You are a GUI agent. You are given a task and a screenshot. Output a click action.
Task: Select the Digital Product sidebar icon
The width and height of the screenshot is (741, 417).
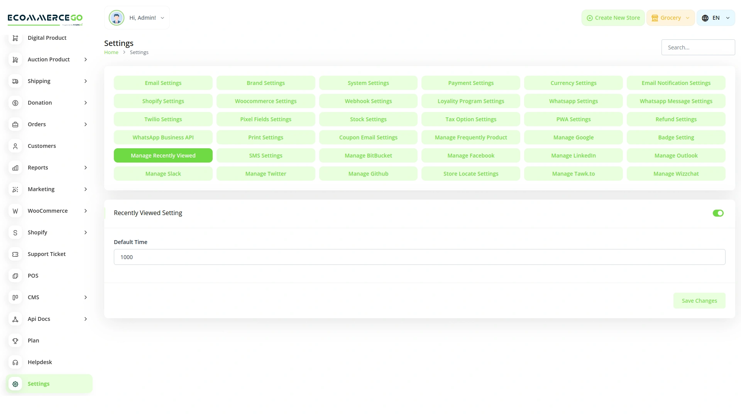coord(15,38)
